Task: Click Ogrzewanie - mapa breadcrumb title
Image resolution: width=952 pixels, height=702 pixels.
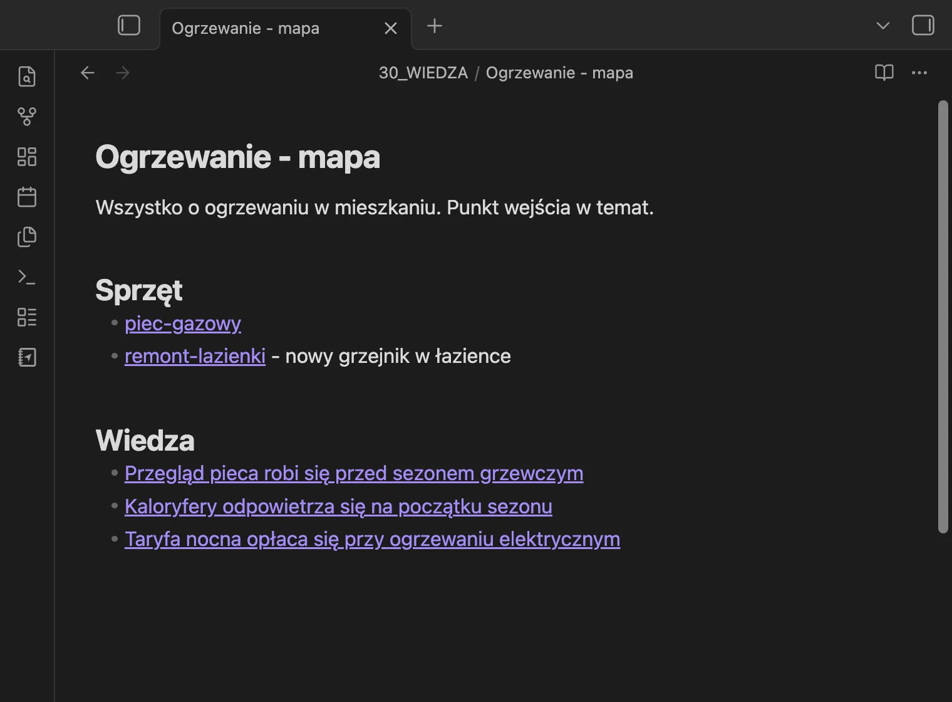Action: click(559, 73)
